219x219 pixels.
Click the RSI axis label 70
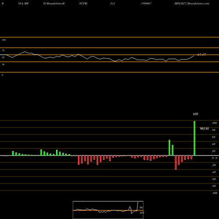pyautogui.click(x=3, y=50)
